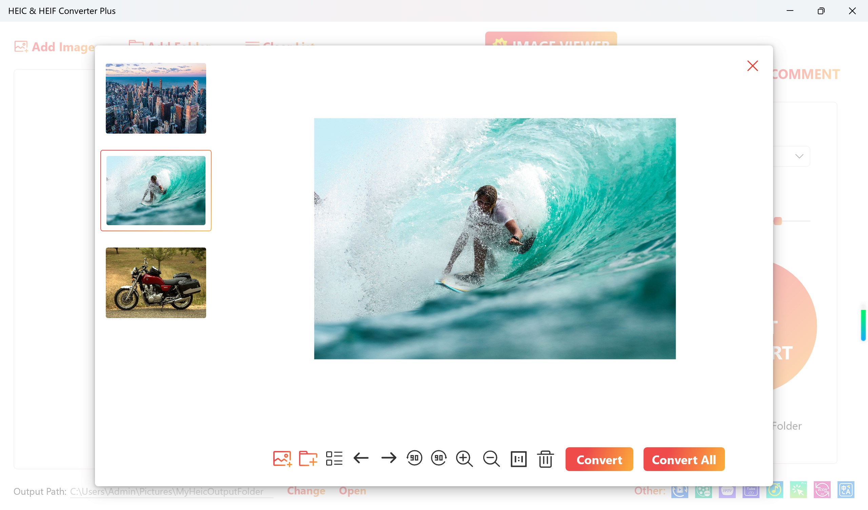Screen dimensions: 868x510
Task: Rotate the image 90 degrees clockwise
Action: coord(438,459)
